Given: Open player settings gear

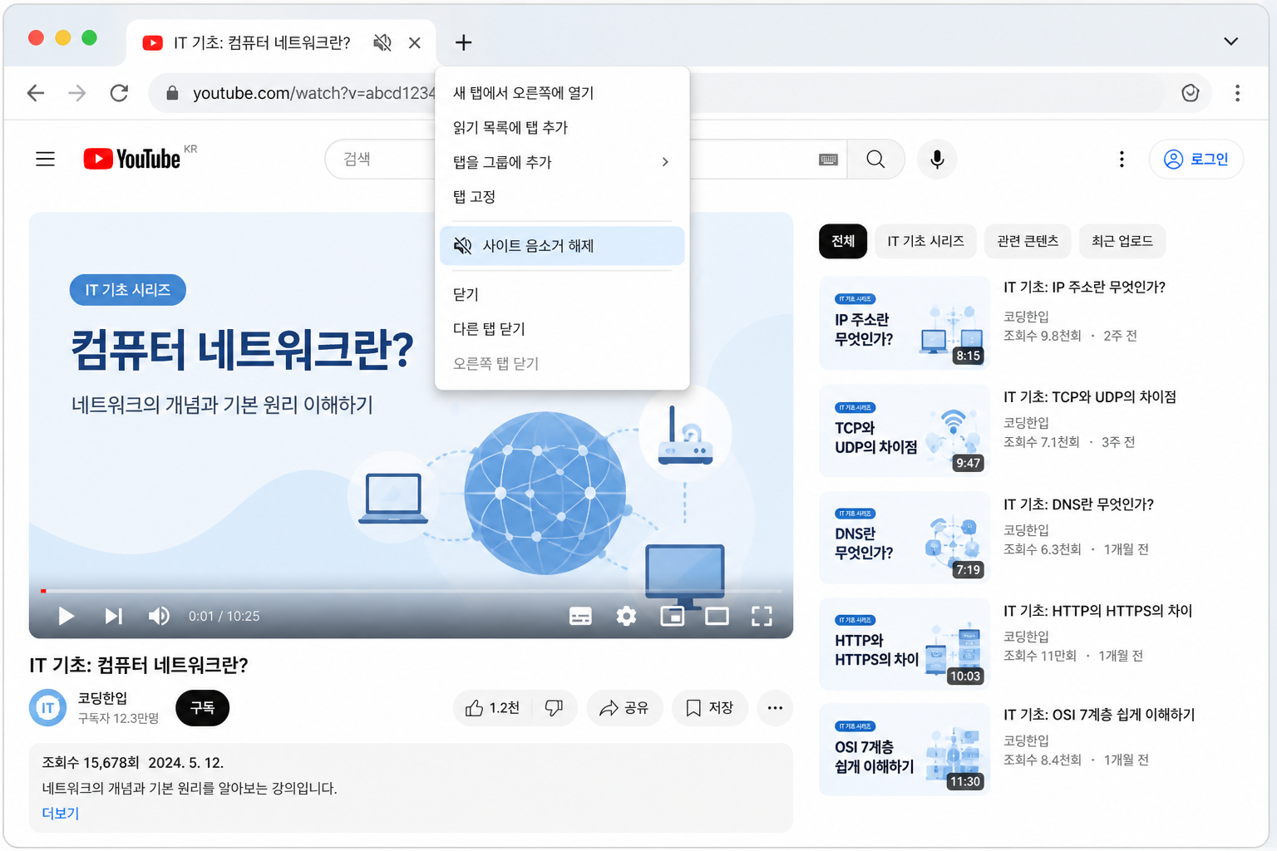Looking at the screenshot, I should [626, 616].
